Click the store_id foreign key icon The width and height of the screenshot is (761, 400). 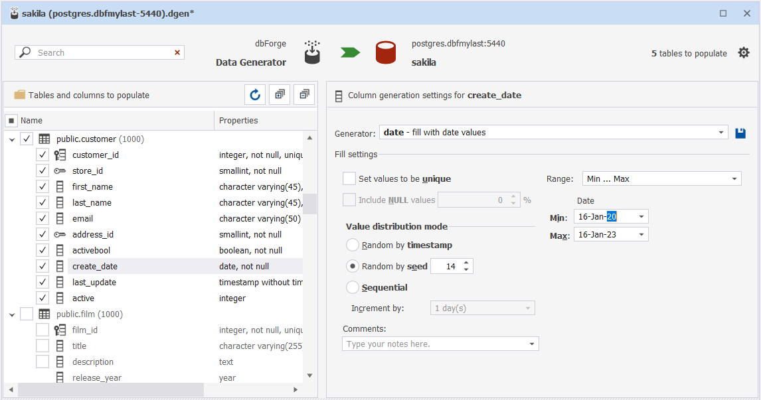(60, 170)
